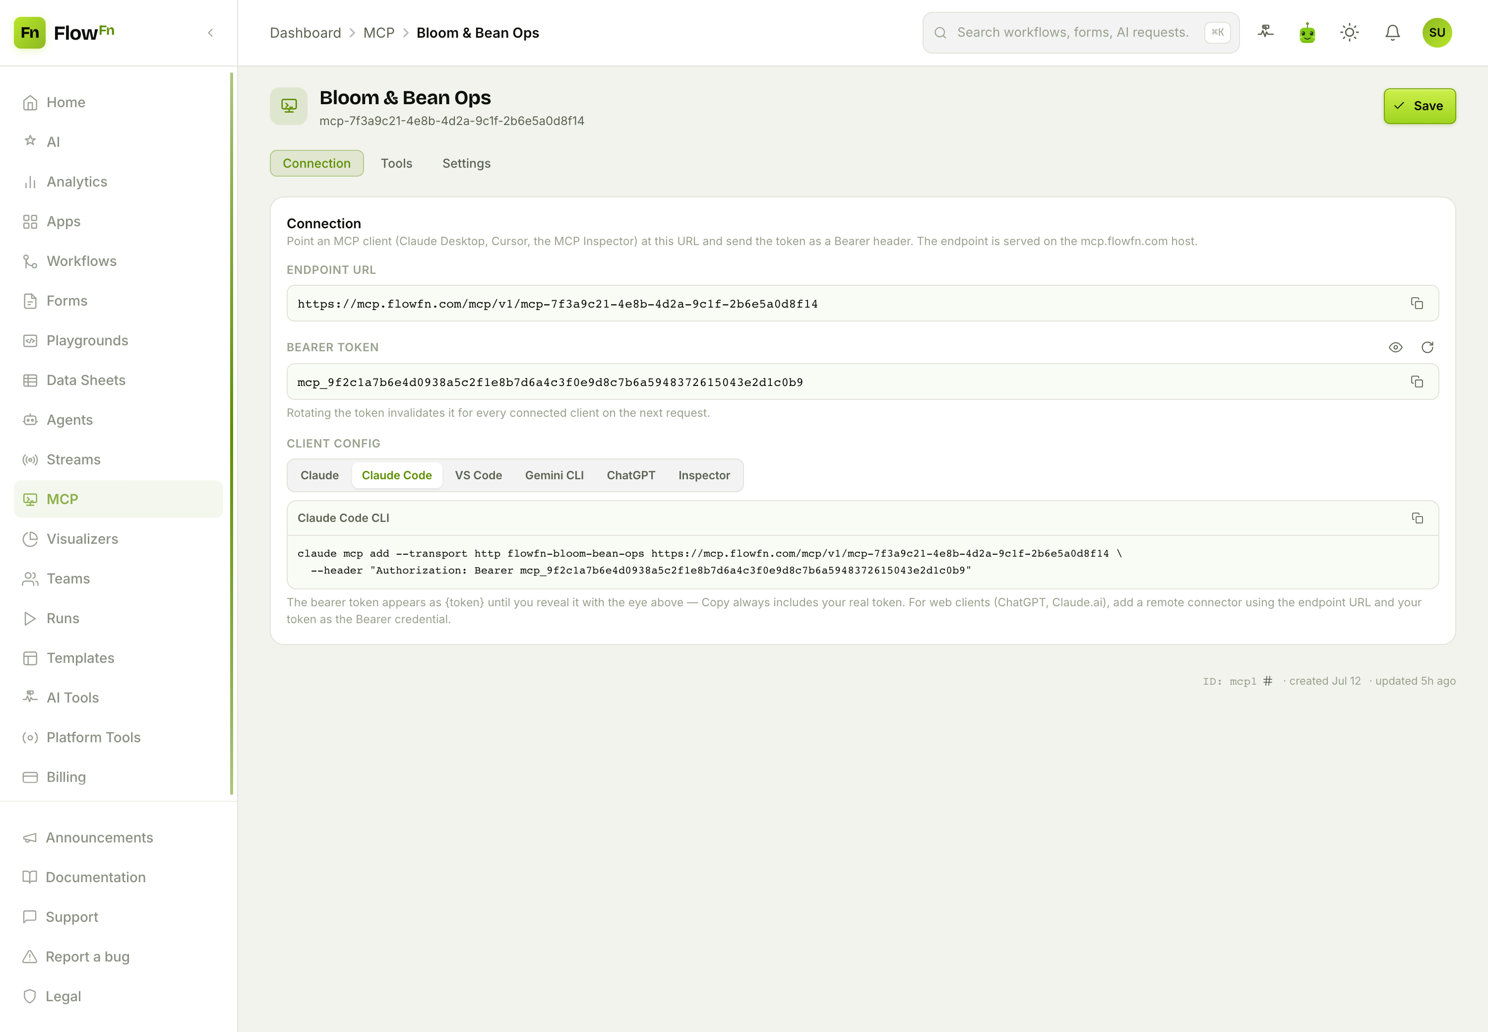Toggle light/dark theme sun icon
The width and height of the screenshot is (1488, 1032).
coord(1350,32)
